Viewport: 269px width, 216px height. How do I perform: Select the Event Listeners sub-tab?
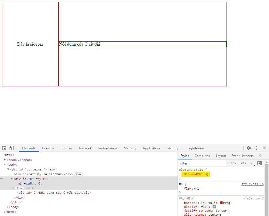(242, 156)
